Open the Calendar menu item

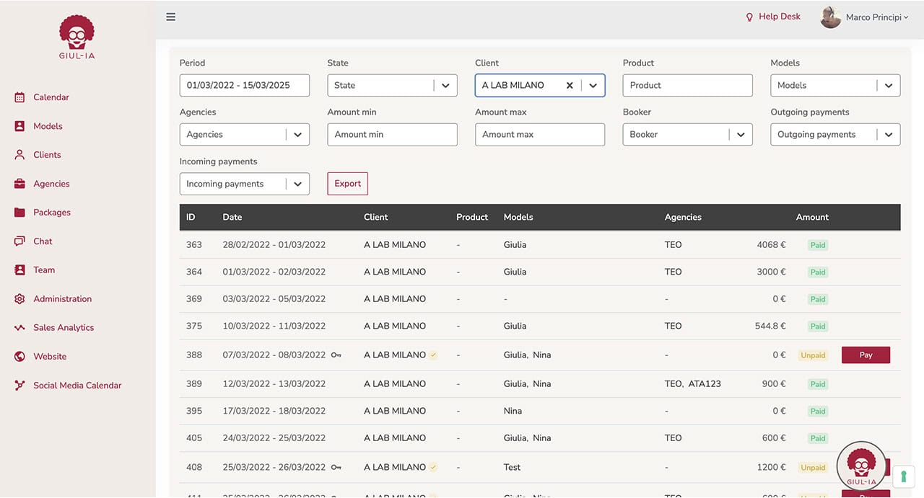pyautogui.click(x=51, y=97)
